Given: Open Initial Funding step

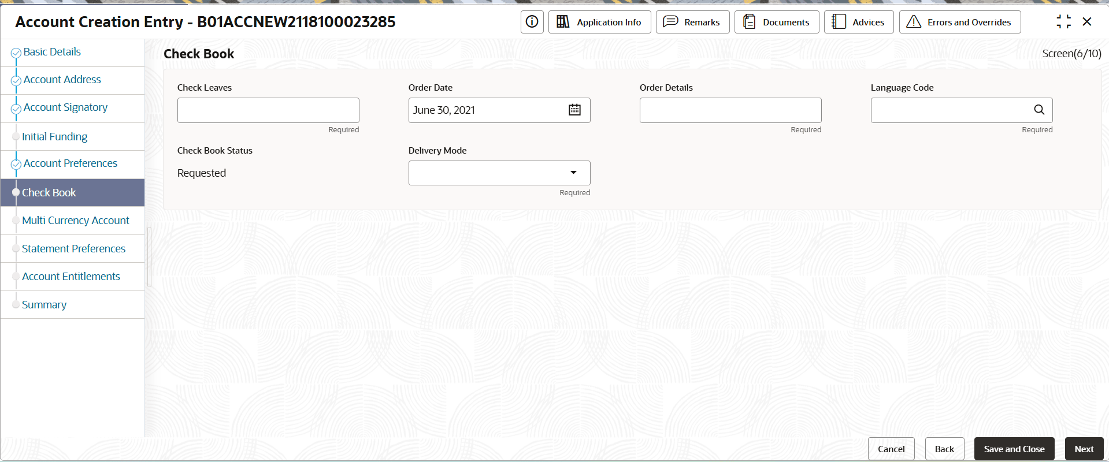Looking at the screenshot, I should coord(72,137).
